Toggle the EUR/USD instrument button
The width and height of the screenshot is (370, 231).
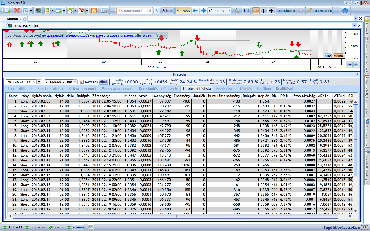(183, 11)
